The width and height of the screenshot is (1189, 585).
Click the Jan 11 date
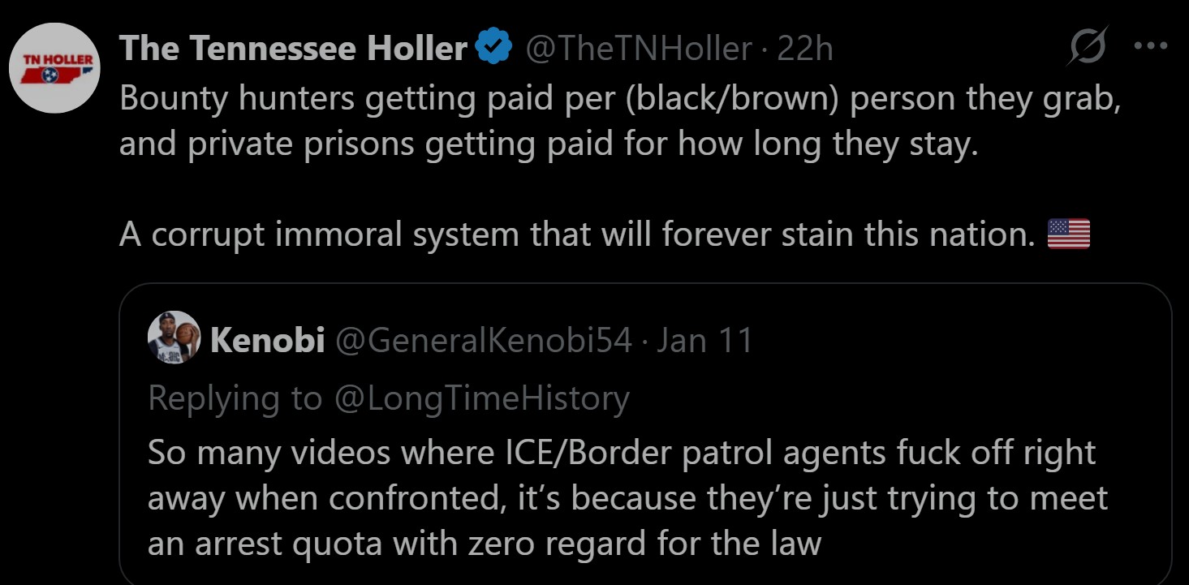pyautogui.click(x=704, y=340)
